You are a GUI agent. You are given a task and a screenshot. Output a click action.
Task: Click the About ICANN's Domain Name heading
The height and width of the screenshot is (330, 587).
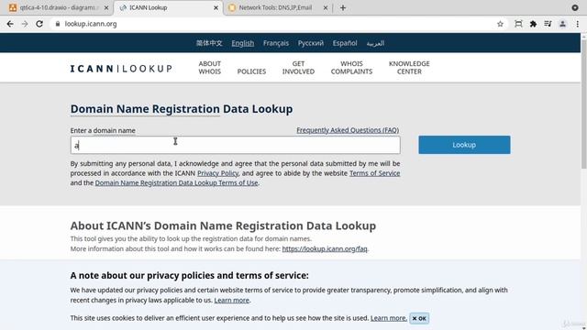click(x=223, y=225)
